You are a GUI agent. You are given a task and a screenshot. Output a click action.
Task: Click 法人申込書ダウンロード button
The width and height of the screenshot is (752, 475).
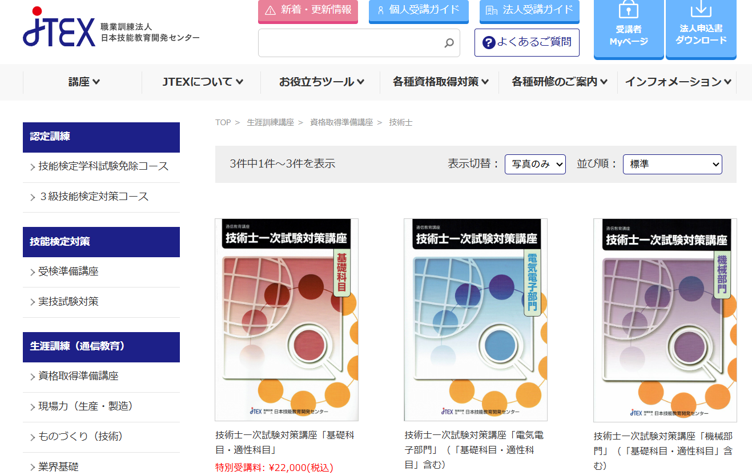(x=701, y=29)
